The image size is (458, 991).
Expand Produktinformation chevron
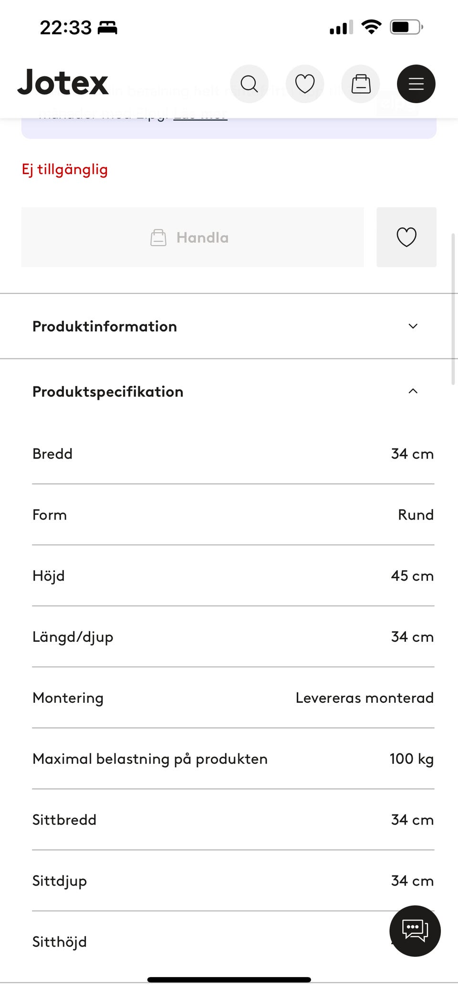(413, 326)
